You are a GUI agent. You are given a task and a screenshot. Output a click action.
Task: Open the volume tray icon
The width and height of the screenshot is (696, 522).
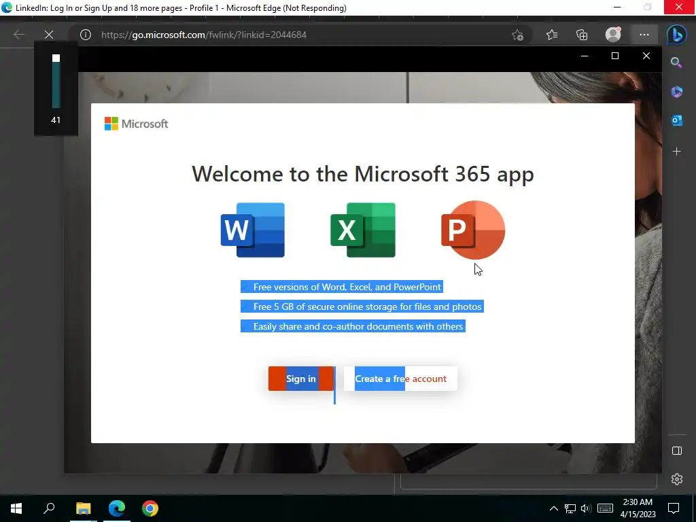point(586,508)
